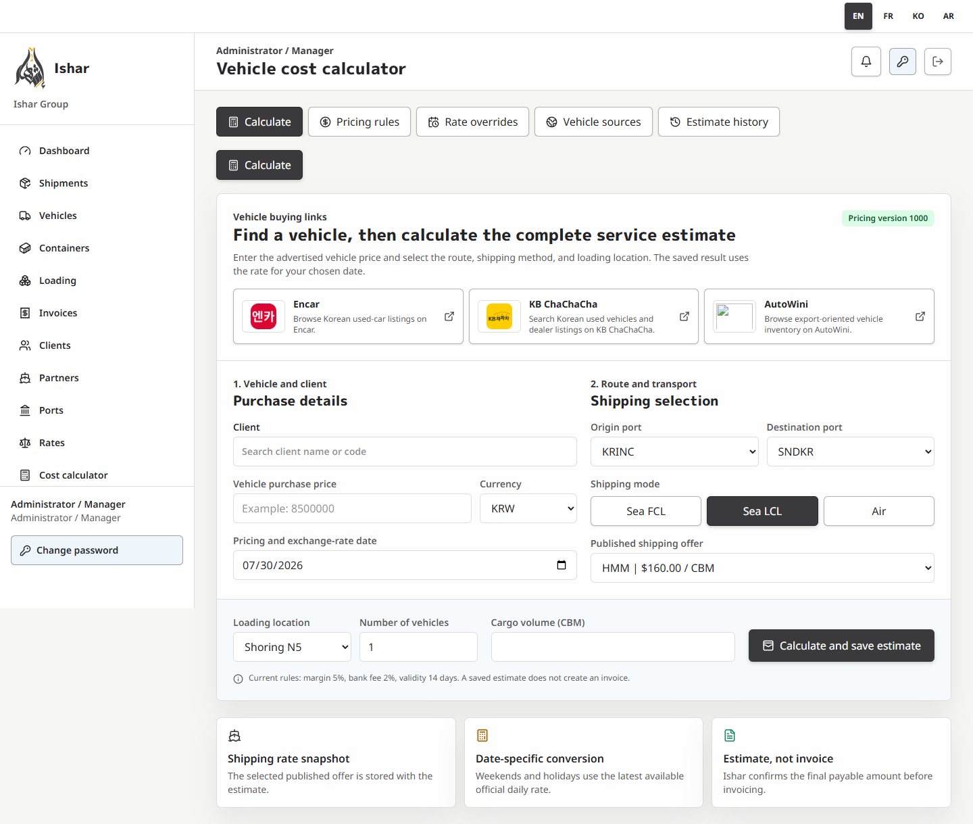
Task: Switch language to KO
Action: point(918,16)
